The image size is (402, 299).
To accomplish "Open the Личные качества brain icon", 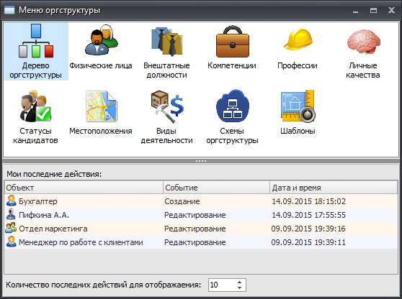I will click(364, 42).
